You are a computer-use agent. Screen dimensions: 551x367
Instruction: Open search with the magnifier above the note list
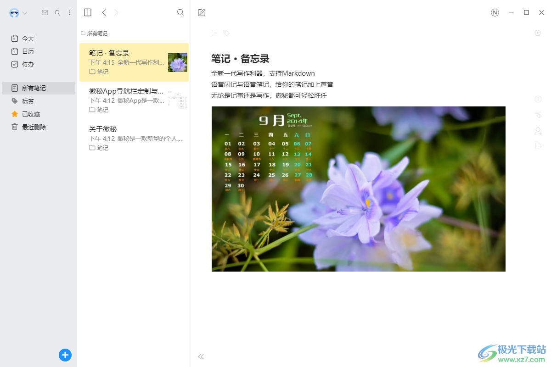click(180, 12)
